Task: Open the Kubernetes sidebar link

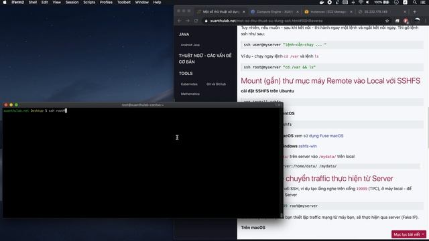Action: click(189, 84)
